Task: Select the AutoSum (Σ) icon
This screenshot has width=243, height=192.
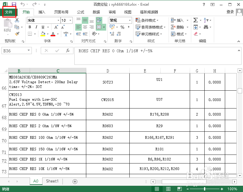Action: [195, 20]
